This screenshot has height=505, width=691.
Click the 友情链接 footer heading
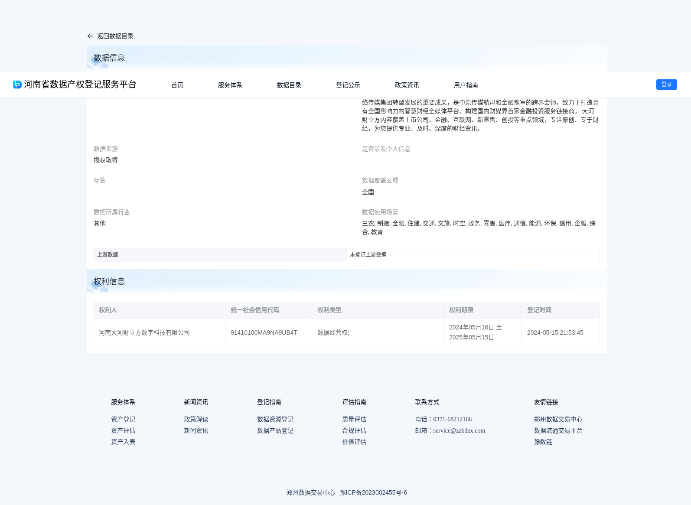[x=546, y=402]
